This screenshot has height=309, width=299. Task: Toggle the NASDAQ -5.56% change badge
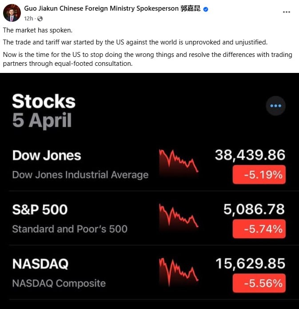[259, 283]
